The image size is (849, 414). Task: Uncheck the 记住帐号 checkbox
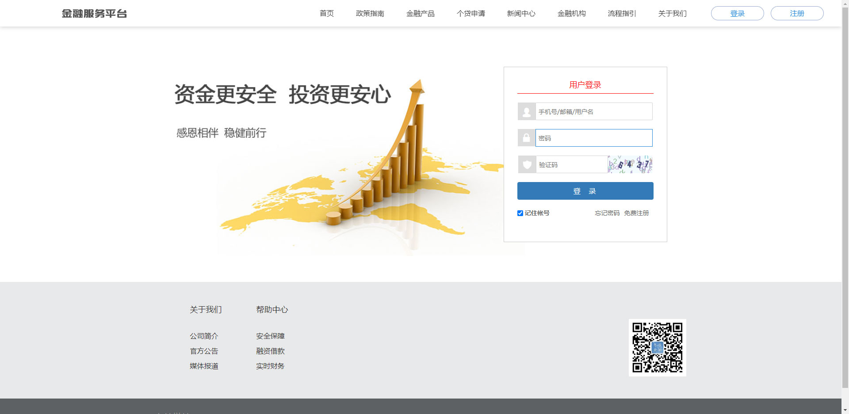tap(520, 213)
